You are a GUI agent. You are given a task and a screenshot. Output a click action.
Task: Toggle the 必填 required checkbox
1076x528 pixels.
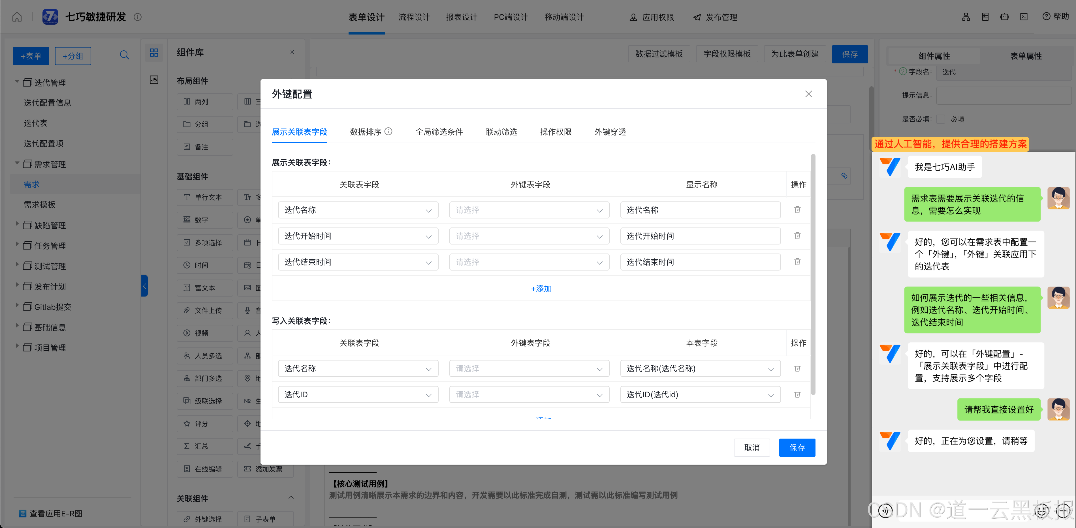tap(941, 119)
